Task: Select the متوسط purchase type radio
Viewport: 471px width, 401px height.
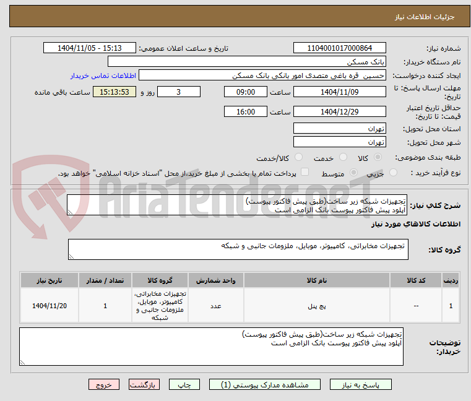Action: [x=354, y=173]
